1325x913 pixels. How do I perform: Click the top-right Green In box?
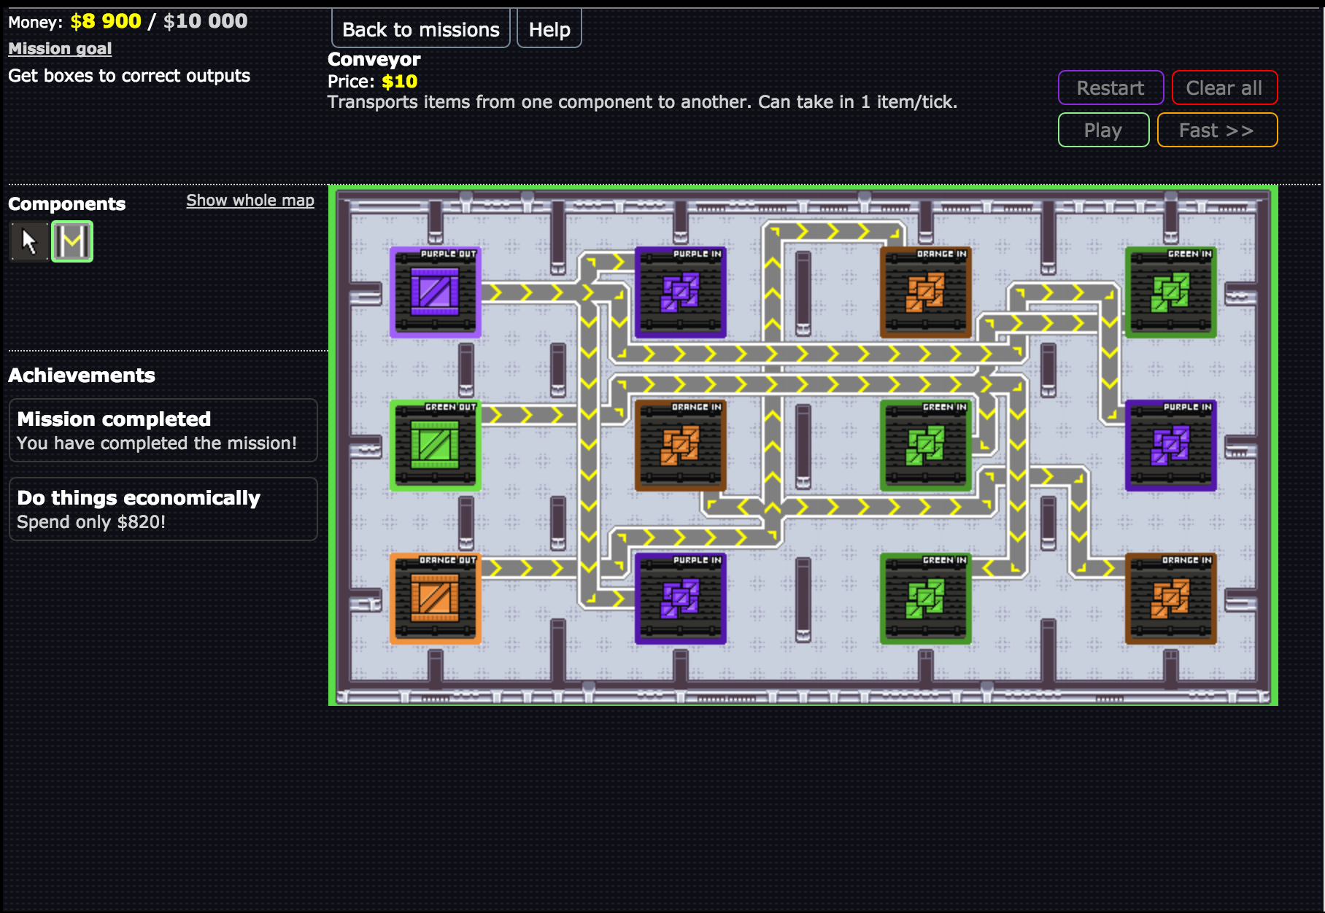[x=1170, y=292]
